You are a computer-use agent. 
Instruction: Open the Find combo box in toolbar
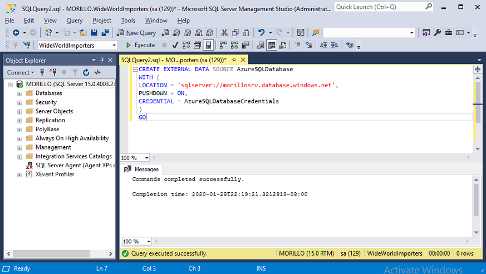tap(369, 32)
